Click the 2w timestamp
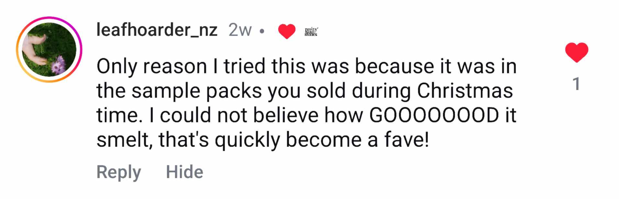619x199 pixels. (x=240, y=30)
